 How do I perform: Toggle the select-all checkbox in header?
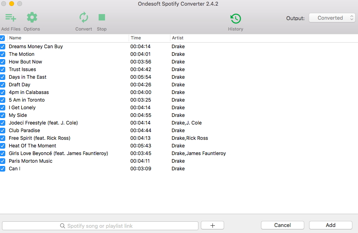pos(2,38)
